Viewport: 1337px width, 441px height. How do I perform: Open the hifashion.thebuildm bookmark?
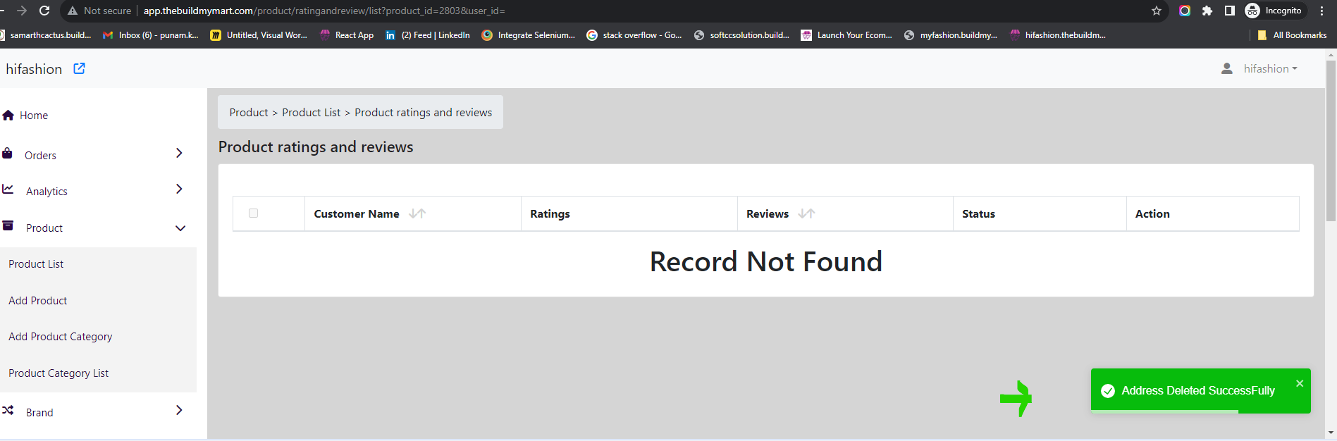(x=1057, y=35)
